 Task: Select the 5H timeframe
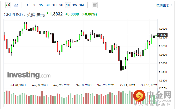[61, 5]
